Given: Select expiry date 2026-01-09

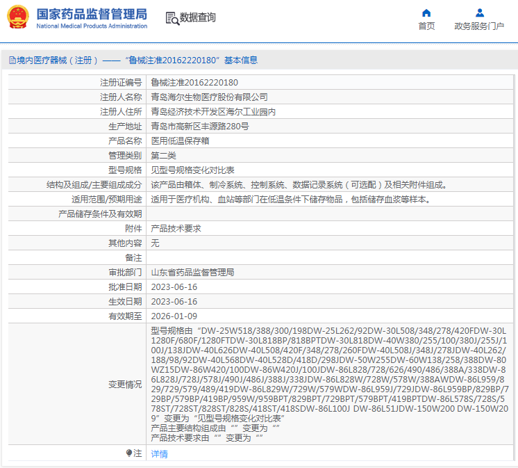Looking at the screenshot, I should point(174,316).
